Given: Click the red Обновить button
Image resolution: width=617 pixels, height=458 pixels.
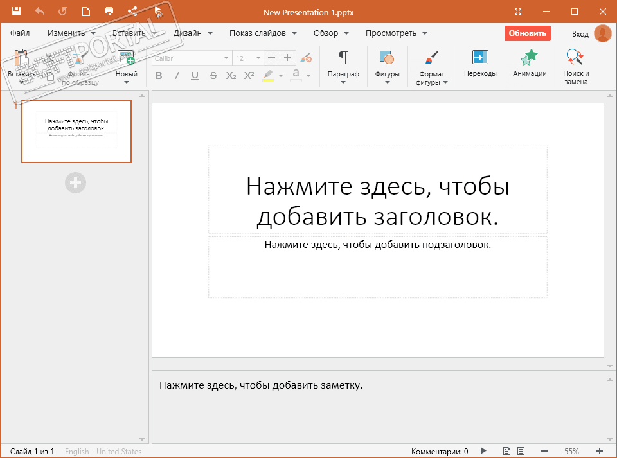Looking at the screenshot, I should pyautogui.click(x=527, y=33).
